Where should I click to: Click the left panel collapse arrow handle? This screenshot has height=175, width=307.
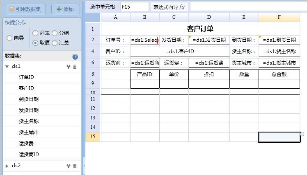click(x=84, y=166)
